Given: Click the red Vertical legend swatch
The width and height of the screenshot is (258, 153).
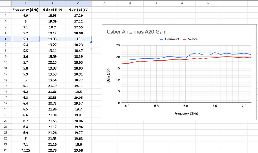Looking at the screenshot, I should point(185,39).
